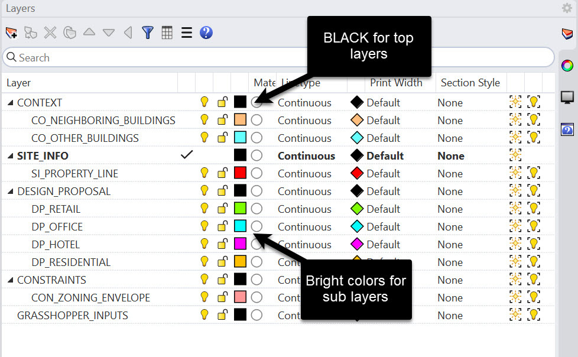Collapse the CONSTRAINTS layer group
578x357 pixels.
tap(10, 280)
